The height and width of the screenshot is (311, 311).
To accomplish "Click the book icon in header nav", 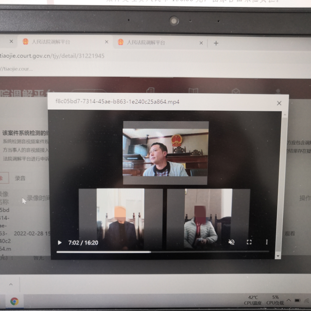I will click(x=193, y=91).
